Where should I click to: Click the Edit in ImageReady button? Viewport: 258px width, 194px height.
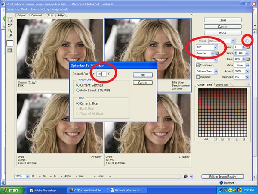pos(222,177)
